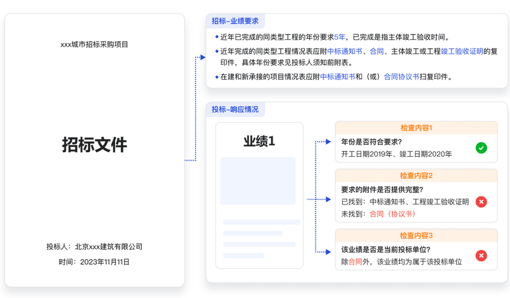Click the green checkmark icon for 检查内容1

pos(481,148)
